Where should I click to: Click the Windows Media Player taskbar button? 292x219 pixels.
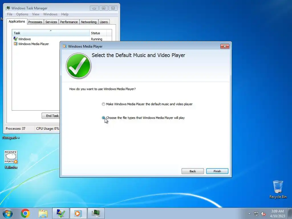(78, 213)
